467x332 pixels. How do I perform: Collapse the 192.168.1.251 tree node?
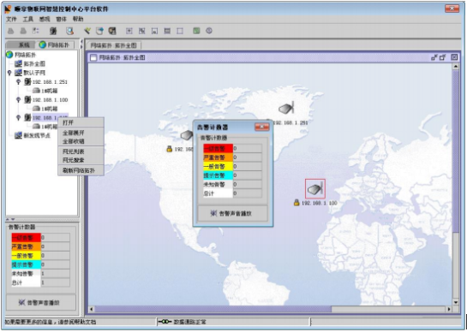point(19,82)
